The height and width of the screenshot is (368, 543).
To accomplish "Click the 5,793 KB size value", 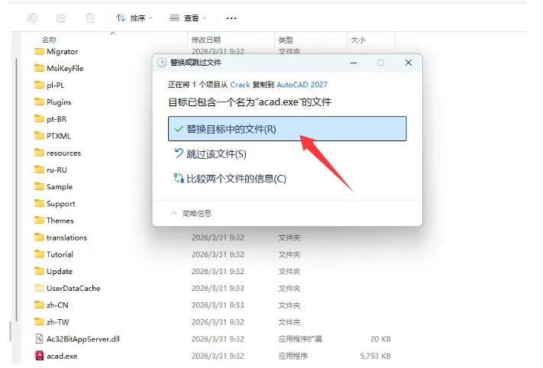I will point(376,356).
